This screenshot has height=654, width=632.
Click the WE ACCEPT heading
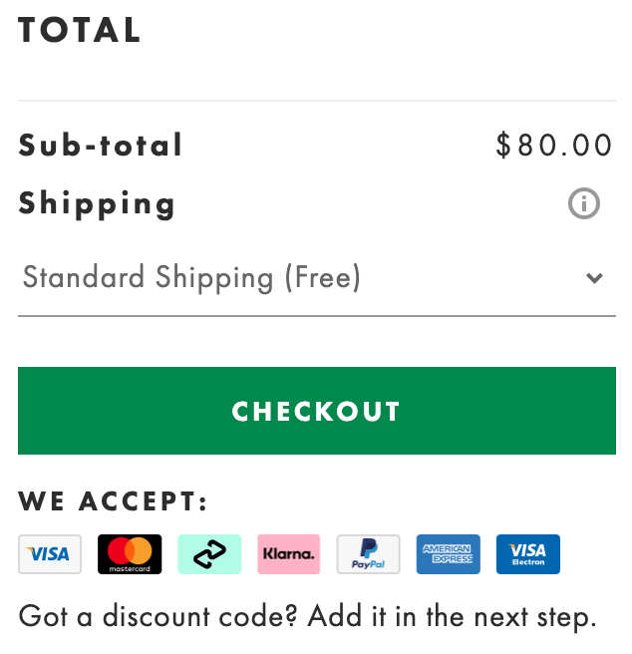click(113, 500)
